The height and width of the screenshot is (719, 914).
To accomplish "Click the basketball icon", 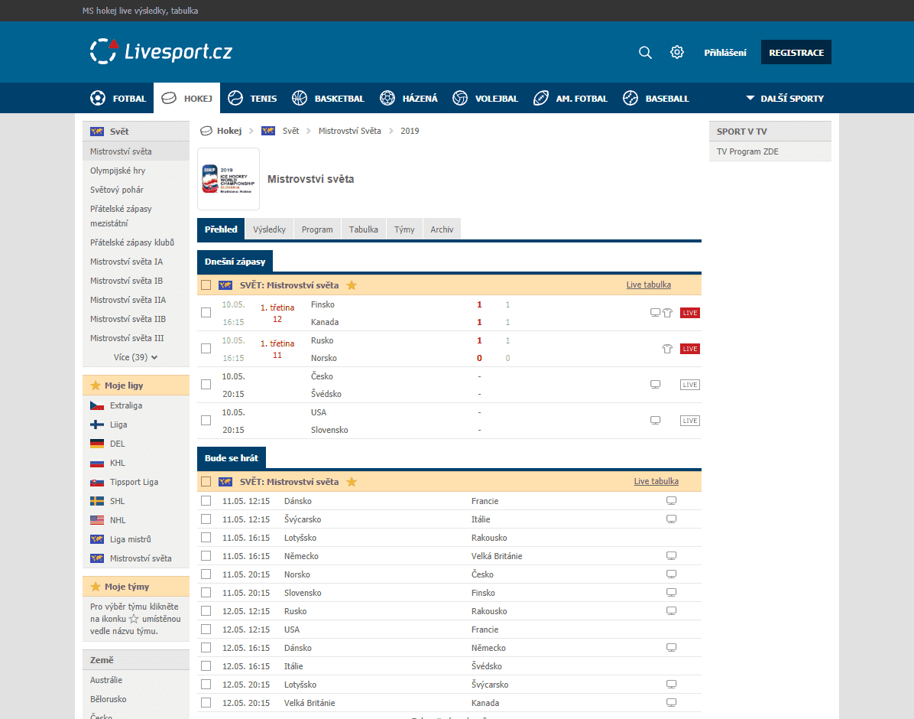I will pyautogui.click(x=300, y=98).
